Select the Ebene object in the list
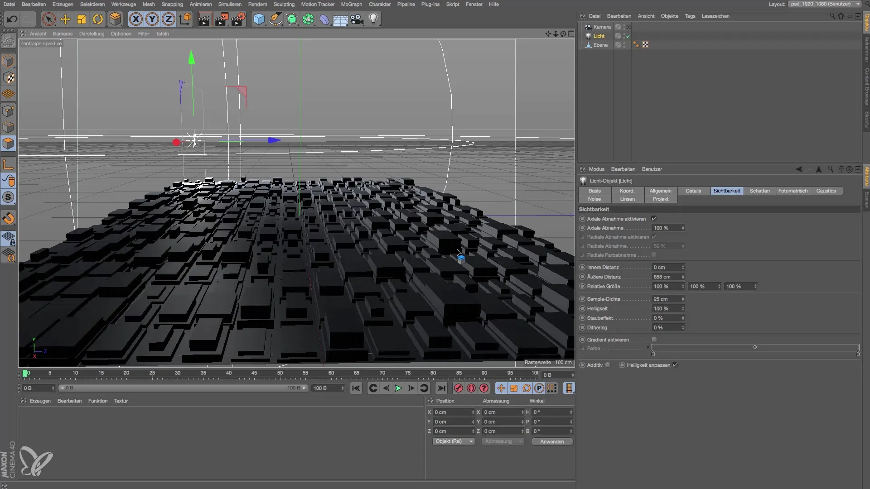Viewport: 870px width, 489px height. point(600,45)
